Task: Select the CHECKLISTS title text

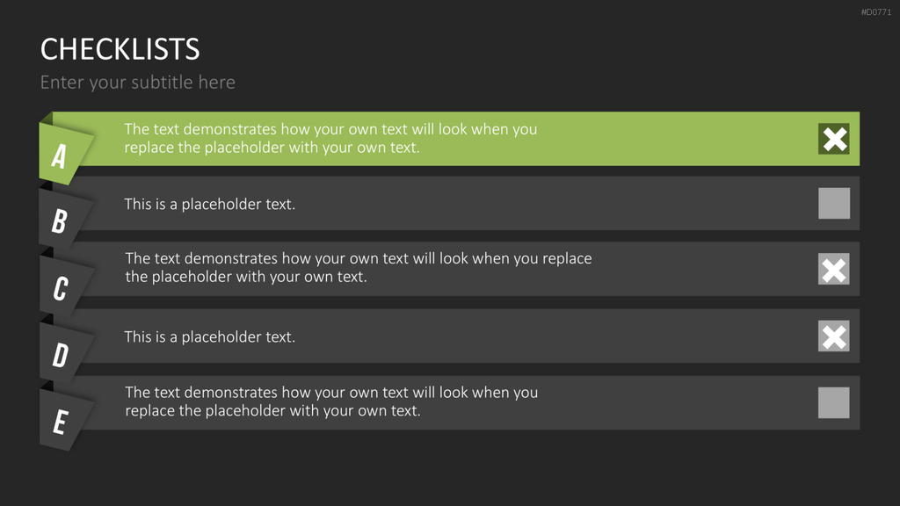Action: [x=120, y=49]
